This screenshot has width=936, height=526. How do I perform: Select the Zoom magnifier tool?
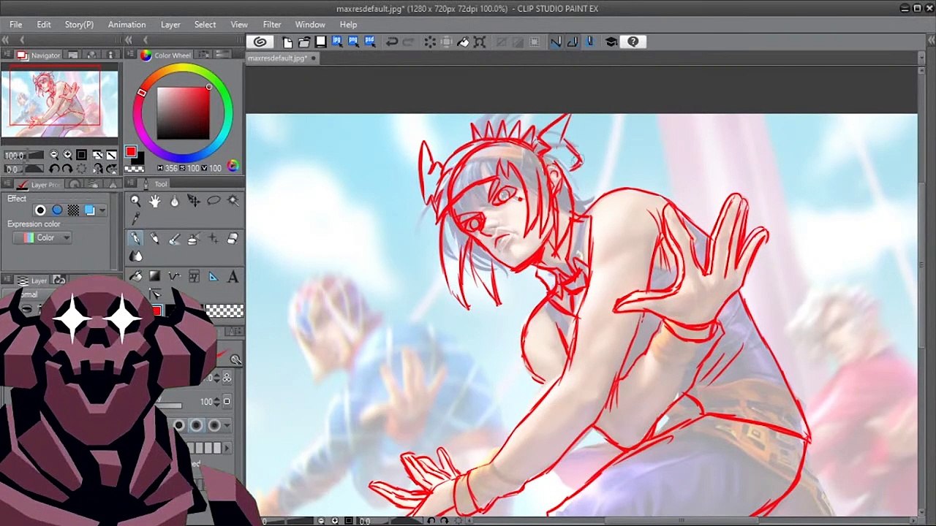[135, 201]
